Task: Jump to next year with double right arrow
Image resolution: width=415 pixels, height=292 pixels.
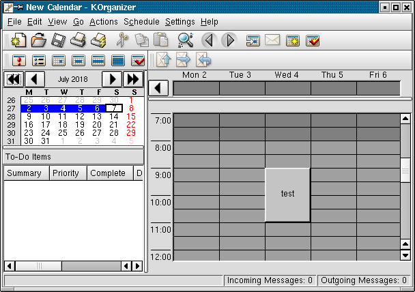Action: point(133,79)
